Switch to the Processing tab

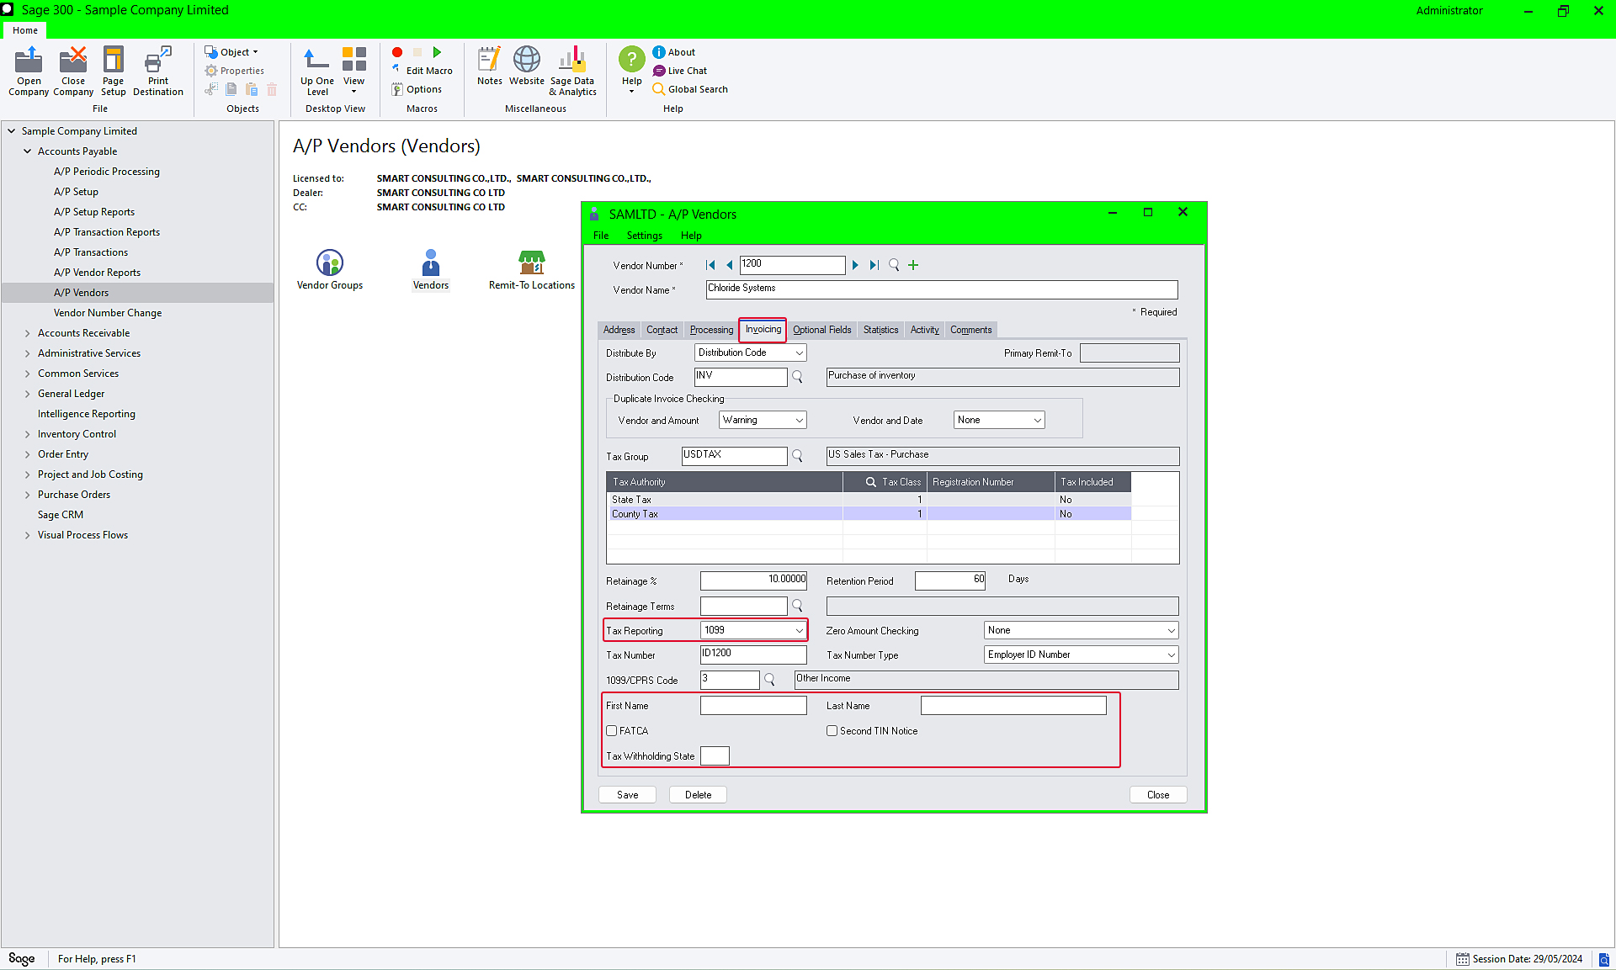click(x=711, y=330)
